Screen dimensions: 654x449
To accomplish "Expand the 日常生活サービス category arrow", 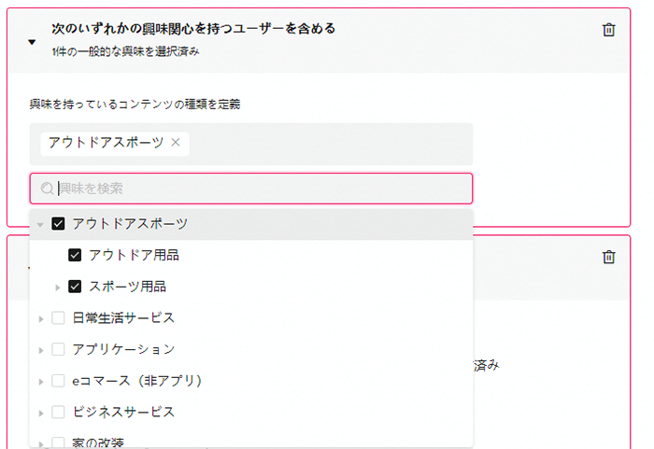I will click(x=41, y=319).
